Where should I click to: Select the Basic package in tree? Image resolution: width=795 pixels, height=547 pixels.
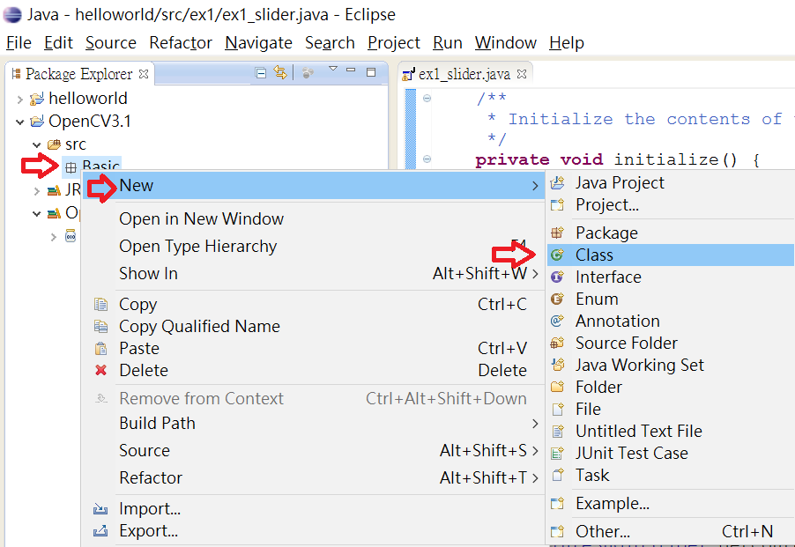coord(100,166)
